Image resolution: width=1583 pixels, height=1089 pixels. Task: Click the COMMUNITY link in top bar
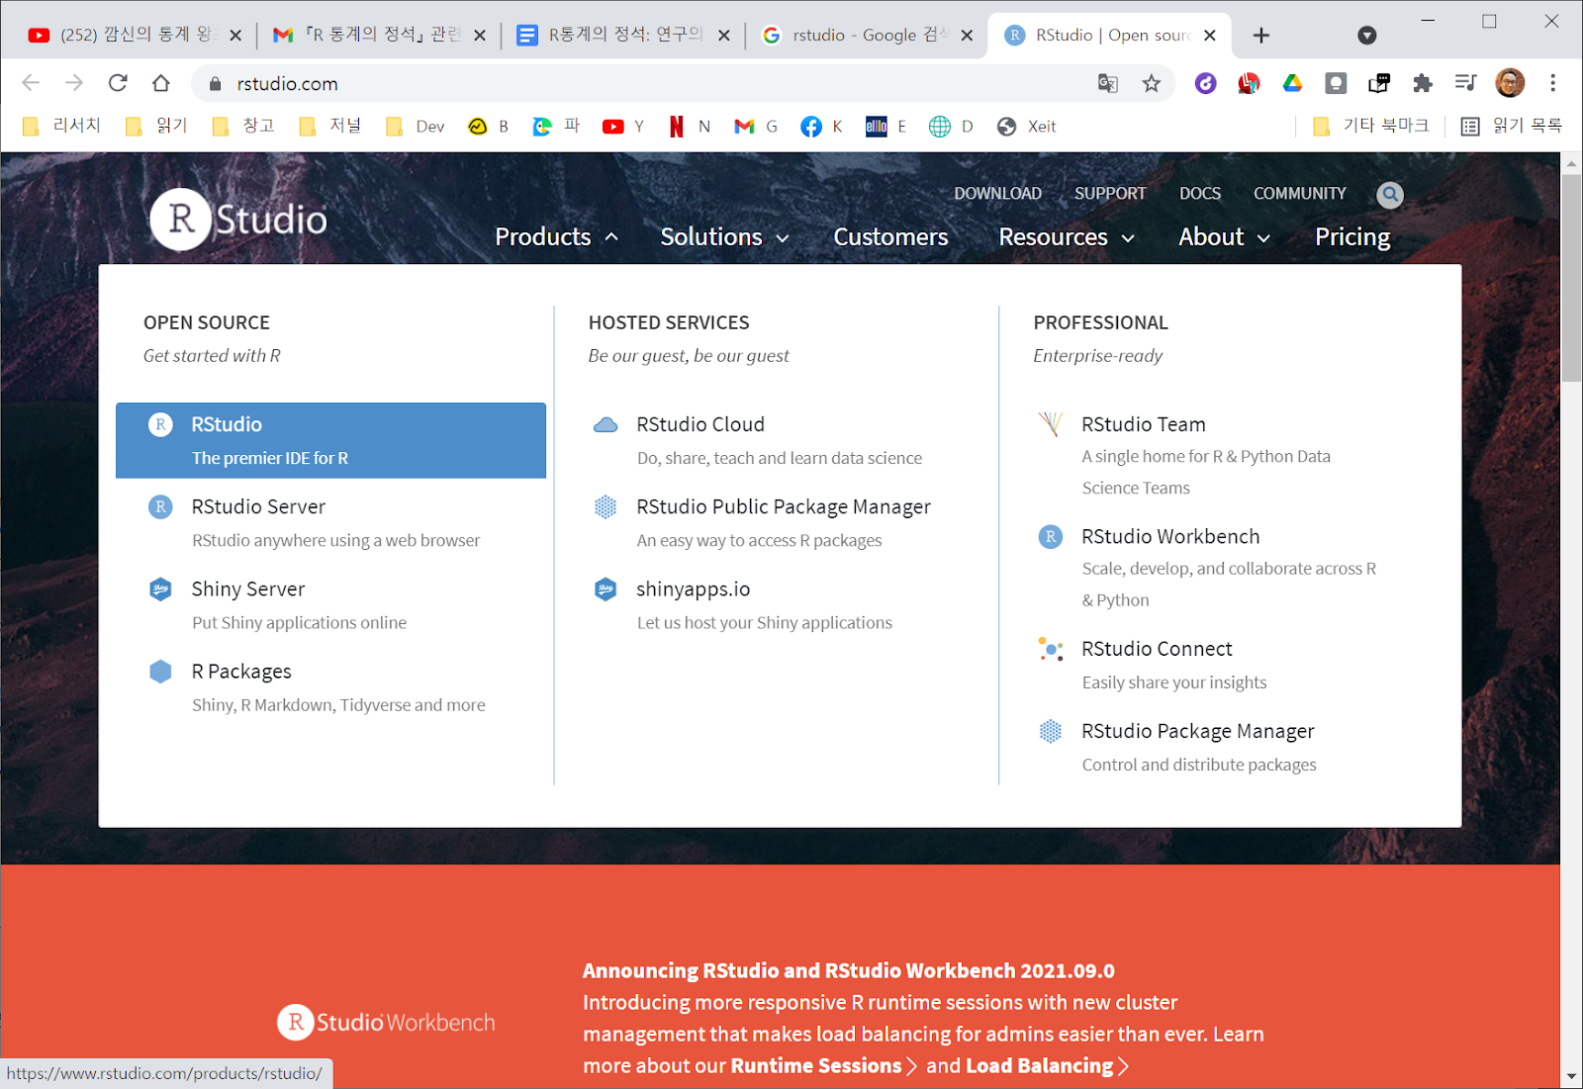pos(1300,194)
